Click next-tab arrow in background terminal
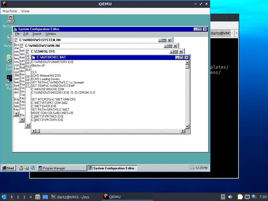 (236, 33)
